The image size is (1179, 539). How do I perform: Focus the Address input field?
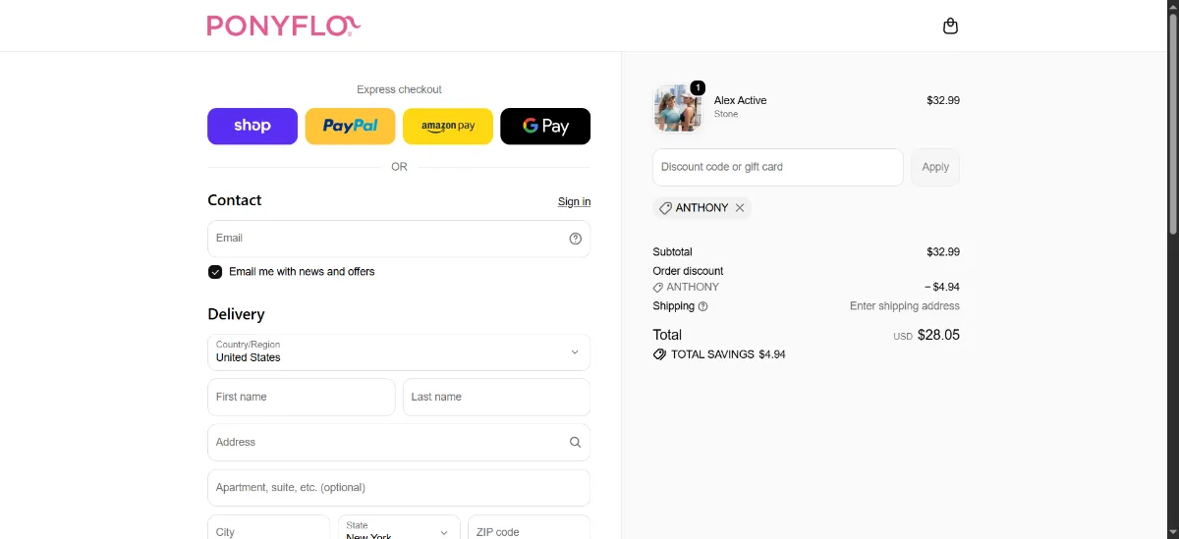[x=399, y=442]
